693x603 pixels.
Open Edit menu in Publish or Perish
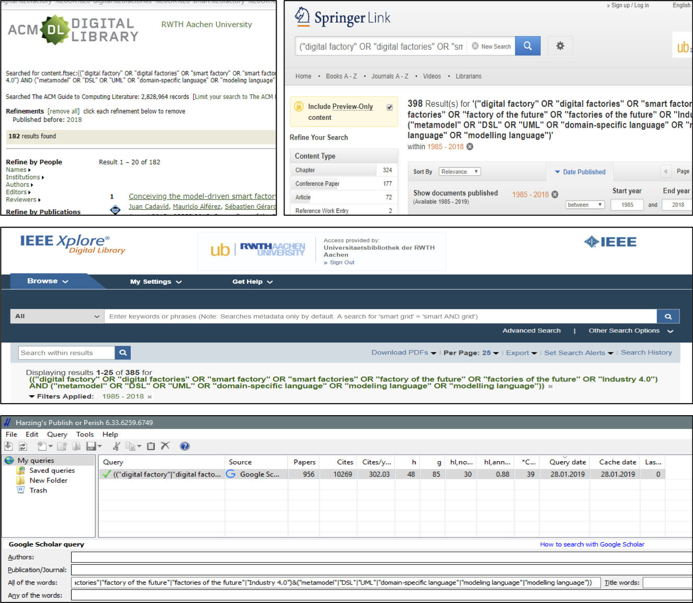point(32,434)
